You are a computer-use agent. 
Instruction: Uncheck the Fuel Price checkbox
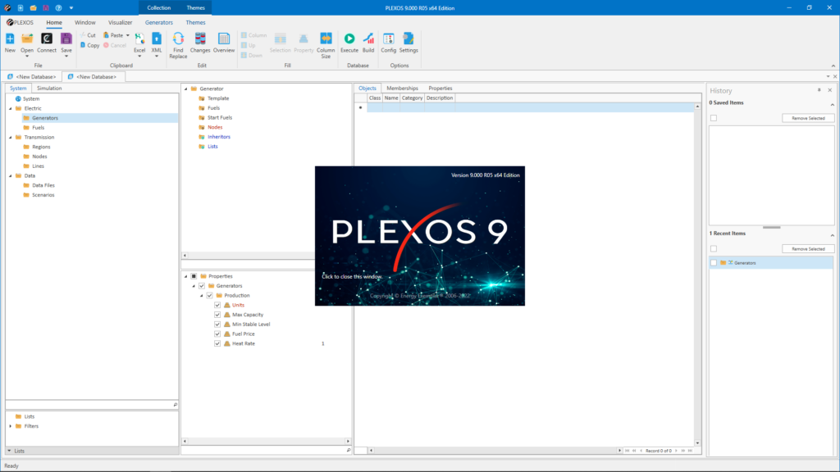(217, 334)
